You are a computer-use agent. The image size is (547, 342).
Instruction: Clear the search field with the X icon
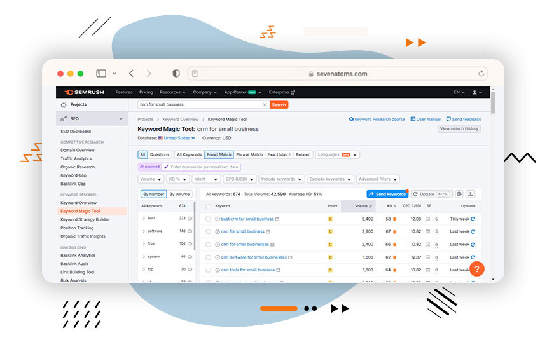click(x=265, y=105)
